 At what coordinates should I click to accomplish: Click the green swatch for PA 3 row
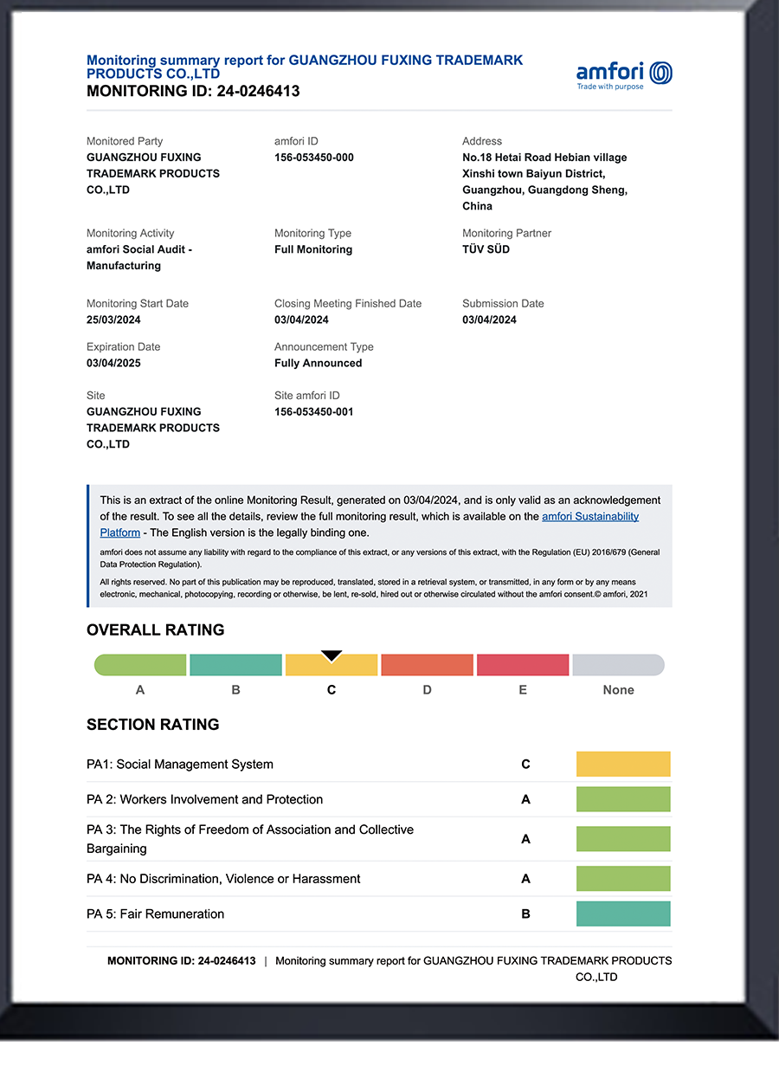[x=623, y=839]
